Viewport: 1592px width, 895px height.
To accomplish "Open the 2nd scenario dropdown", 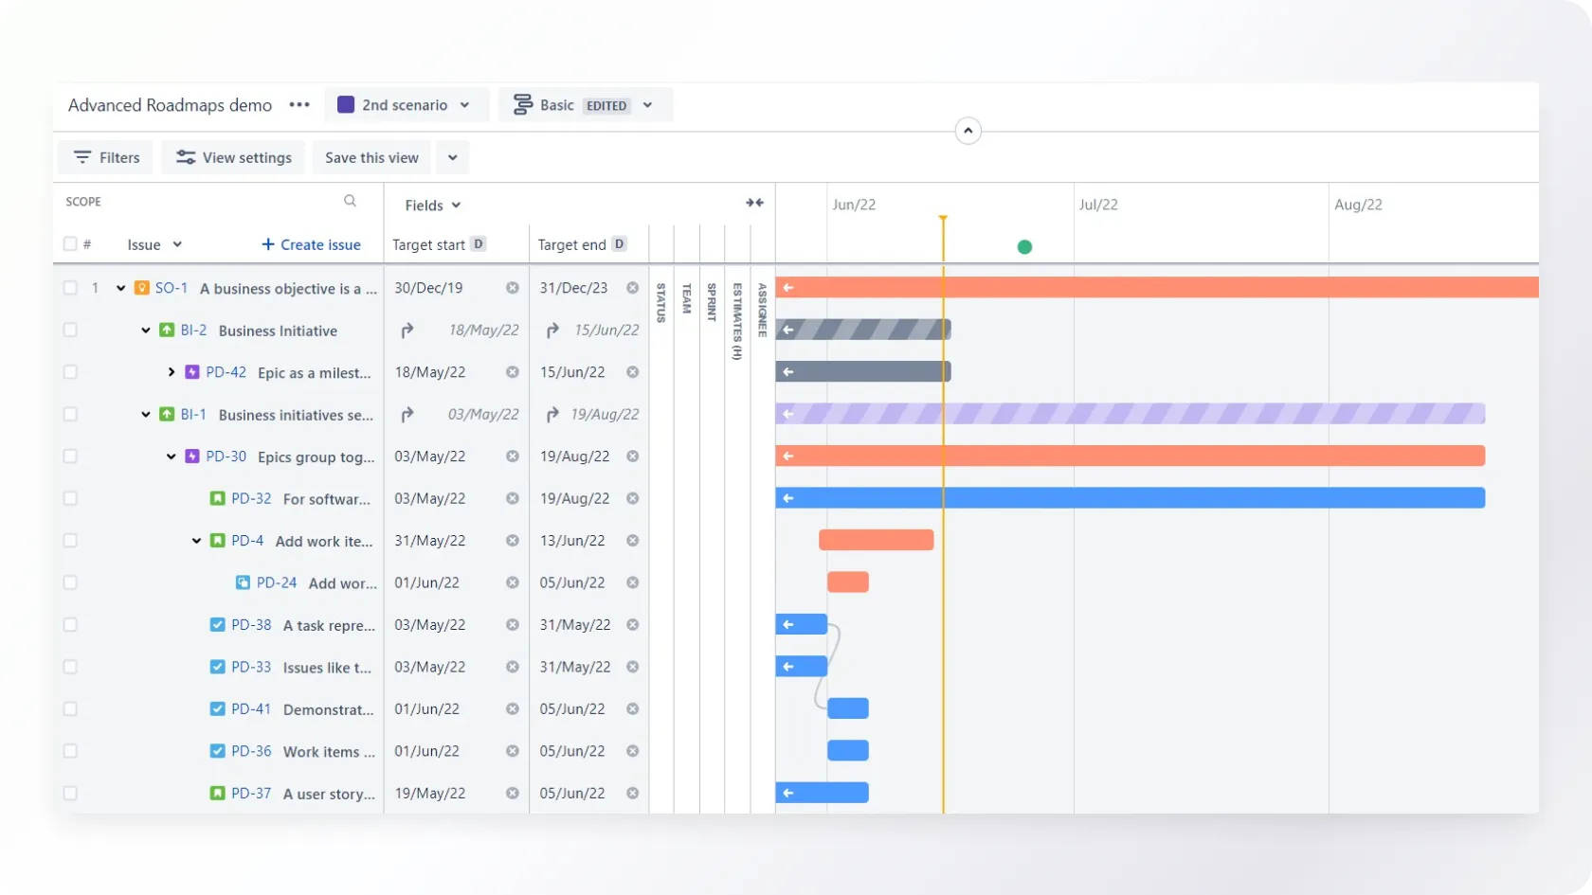I will (x=406, y=105).
